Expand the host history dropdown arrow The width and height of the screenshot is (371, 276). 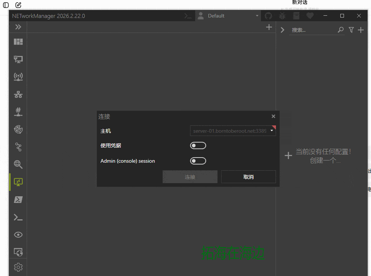272,131
